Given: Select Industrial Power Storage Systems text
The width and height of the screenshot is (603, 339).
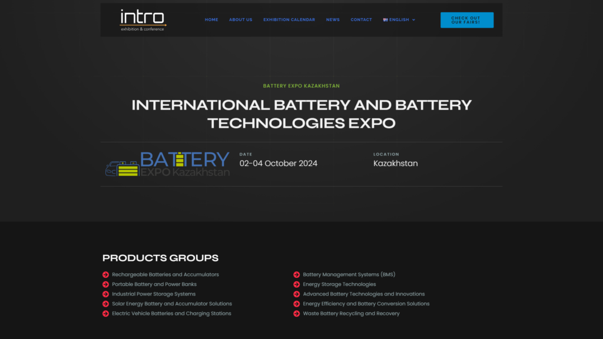Looking at the screenshot, I should coord(154,294).
